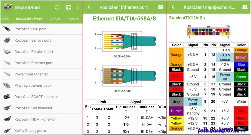
Task: Select the ROZLOŽENÍ VÝVODŮ tab
Action: coord(29,19)
